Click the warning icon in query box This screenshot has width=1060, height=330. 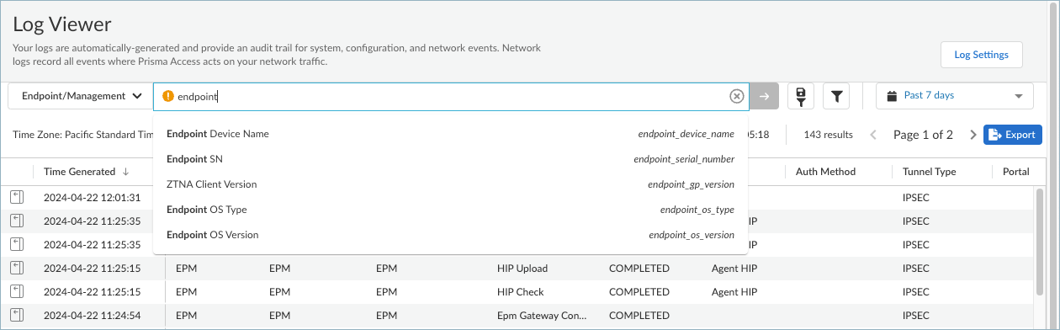click(168, 96)
